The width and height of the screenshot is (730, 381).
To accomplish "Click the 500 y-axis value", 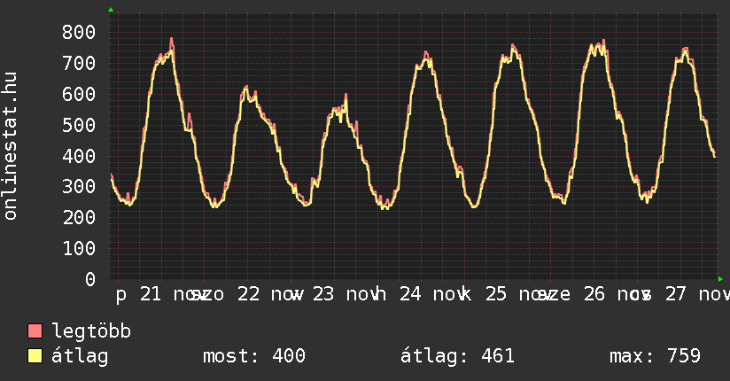I will (79, 125).
